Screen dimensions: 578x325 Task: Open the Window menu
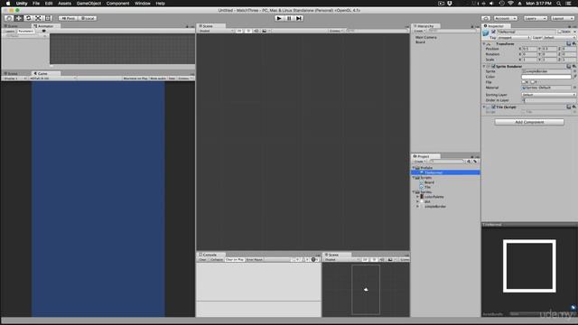tap(143, 4)
